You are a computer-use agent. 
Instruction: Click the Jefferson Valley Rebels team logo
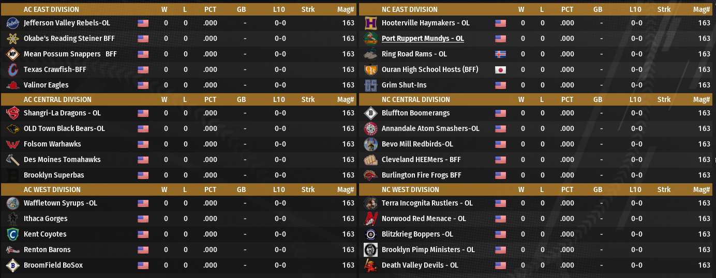[12, 23]
